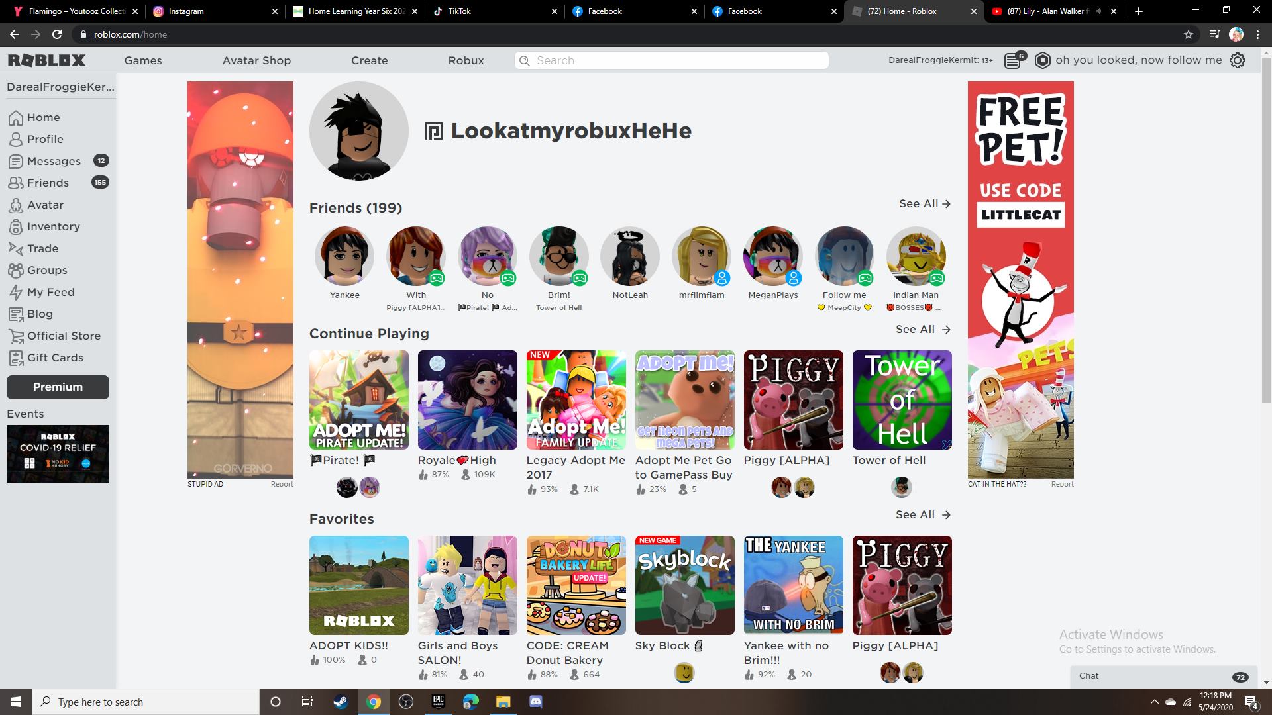Image resolution: width=1272 pixels, height=715 pixels.
Task: Open friend mrflimflam's avatar
Action: coord(701,256)
